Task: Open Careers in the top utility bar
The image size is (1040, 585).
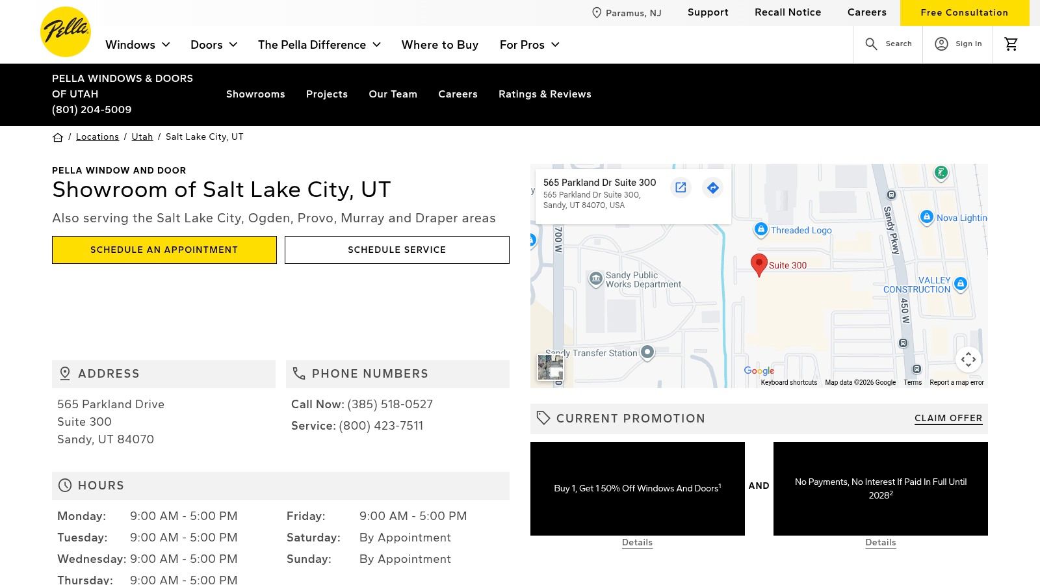Action: pos(867,12)
